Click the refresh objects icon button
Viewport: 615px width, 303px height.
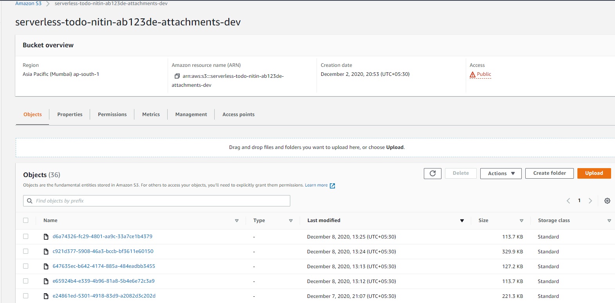click(x=432, y=173)
